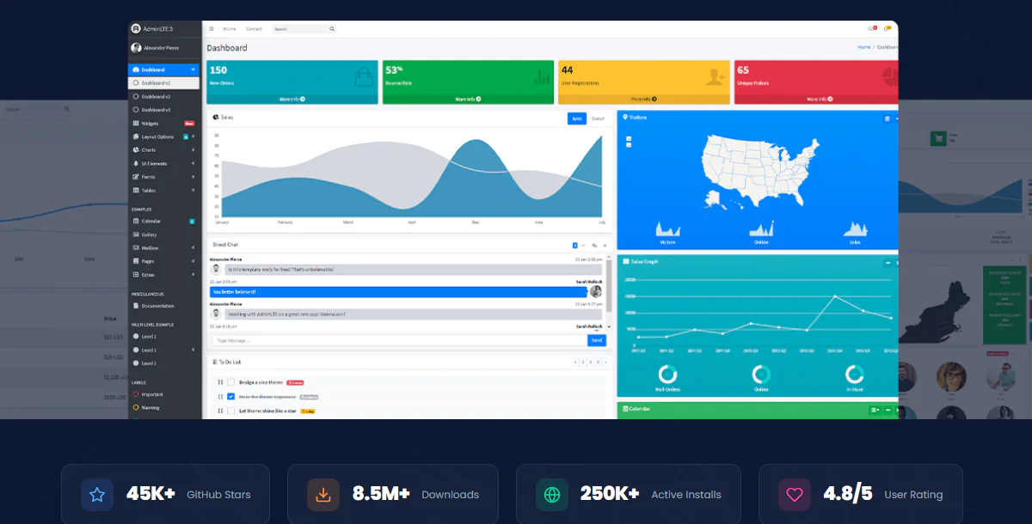Click the first multi-level Level 1 item
Viewport: 1032px width, 524px height.
[163, 337]
